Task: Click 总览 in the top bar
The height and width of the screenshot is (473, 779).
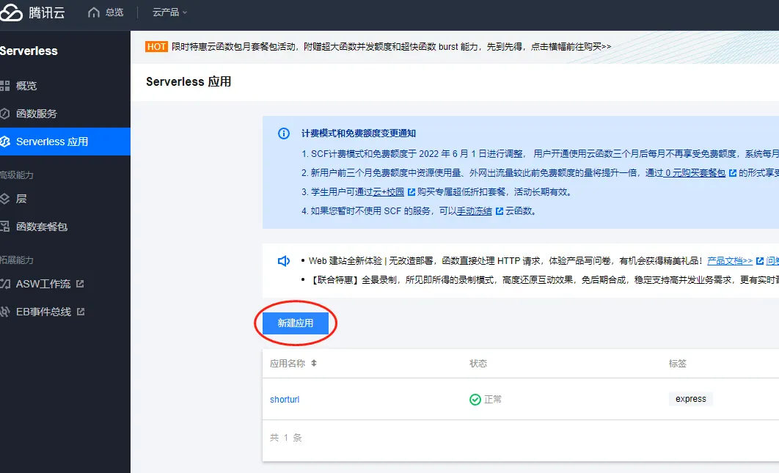Action: (114, 12)
